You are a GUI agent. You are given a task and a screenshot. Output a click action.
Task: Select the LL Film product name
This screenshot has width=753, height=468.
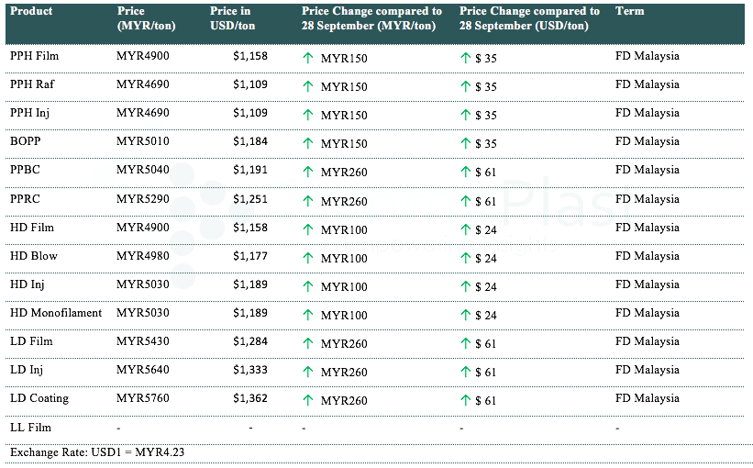point(30,428)
